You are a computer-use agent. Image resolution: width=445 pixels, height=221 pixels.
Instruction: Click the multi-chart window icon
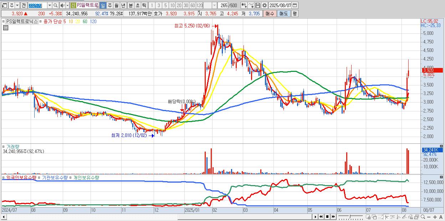416,217
